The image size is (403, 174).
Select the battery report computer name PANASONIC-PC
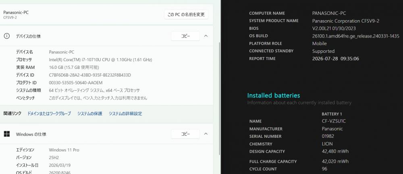329,13
